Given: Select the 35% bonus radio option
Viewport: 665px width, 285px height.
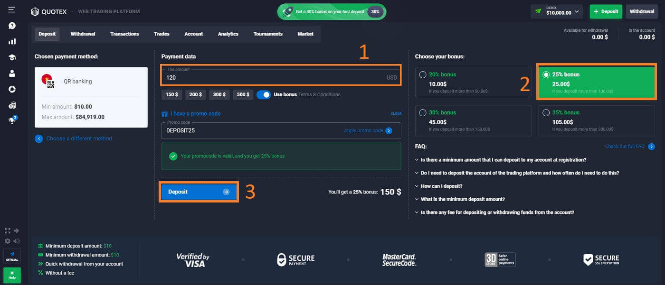Looking at the screenshot, I should [546, 113].
